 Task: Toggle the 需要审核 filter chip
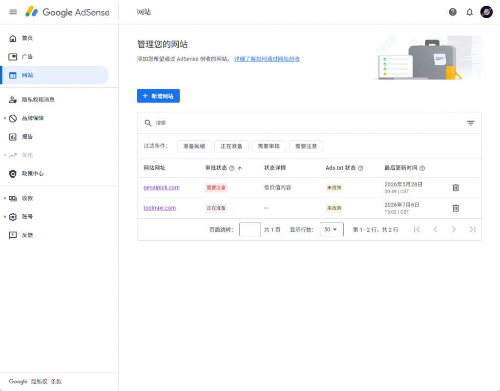[x=269, y=146]
